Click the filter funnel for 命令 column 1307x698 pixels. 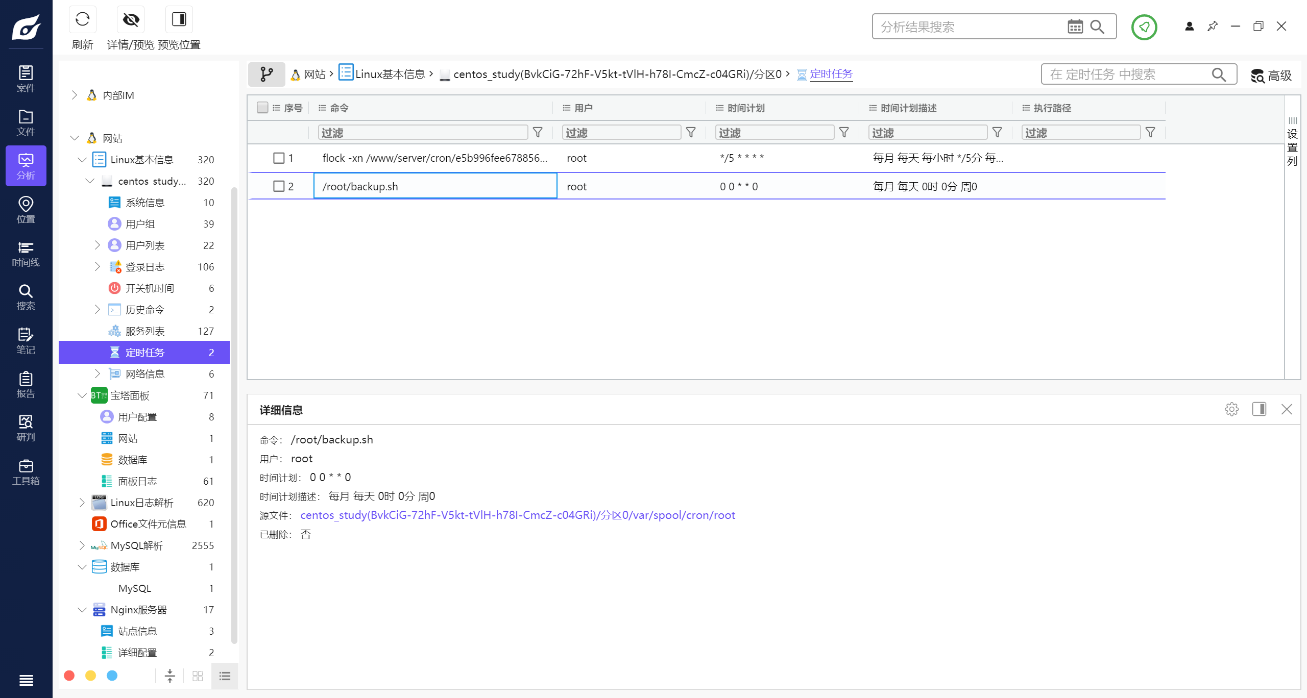click(538, 133)
